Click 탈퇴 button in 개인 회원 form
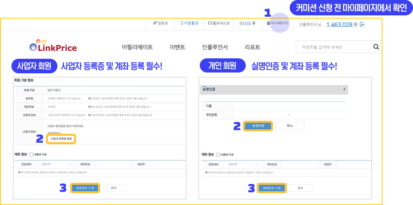Viewport: 413px width, 205px height. tap(300, 188)
